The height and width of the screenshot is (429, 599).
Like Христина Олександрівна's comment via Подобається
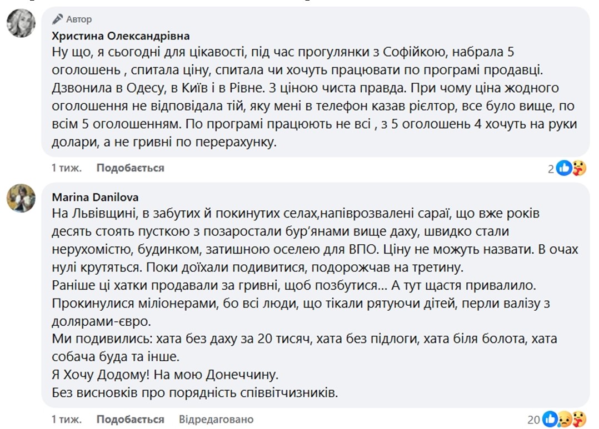(x=130, y=168)
